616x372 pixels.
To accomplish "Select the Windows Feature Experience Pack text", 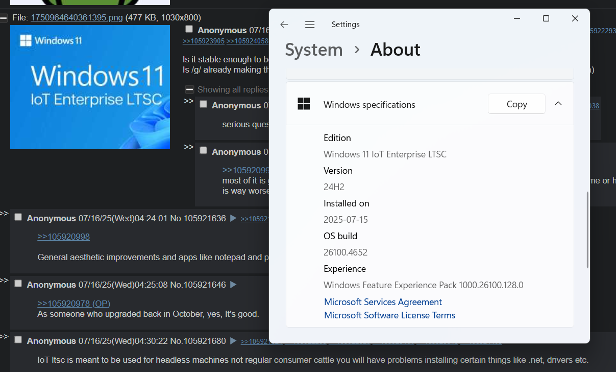I will (x=424, y=285).
